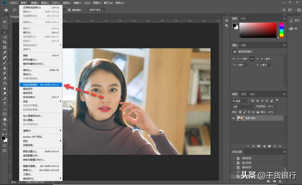This screenshot has width=302, height=185.
Task: Click the camera snapshot icon in History panel
Action: pos(275,181)
